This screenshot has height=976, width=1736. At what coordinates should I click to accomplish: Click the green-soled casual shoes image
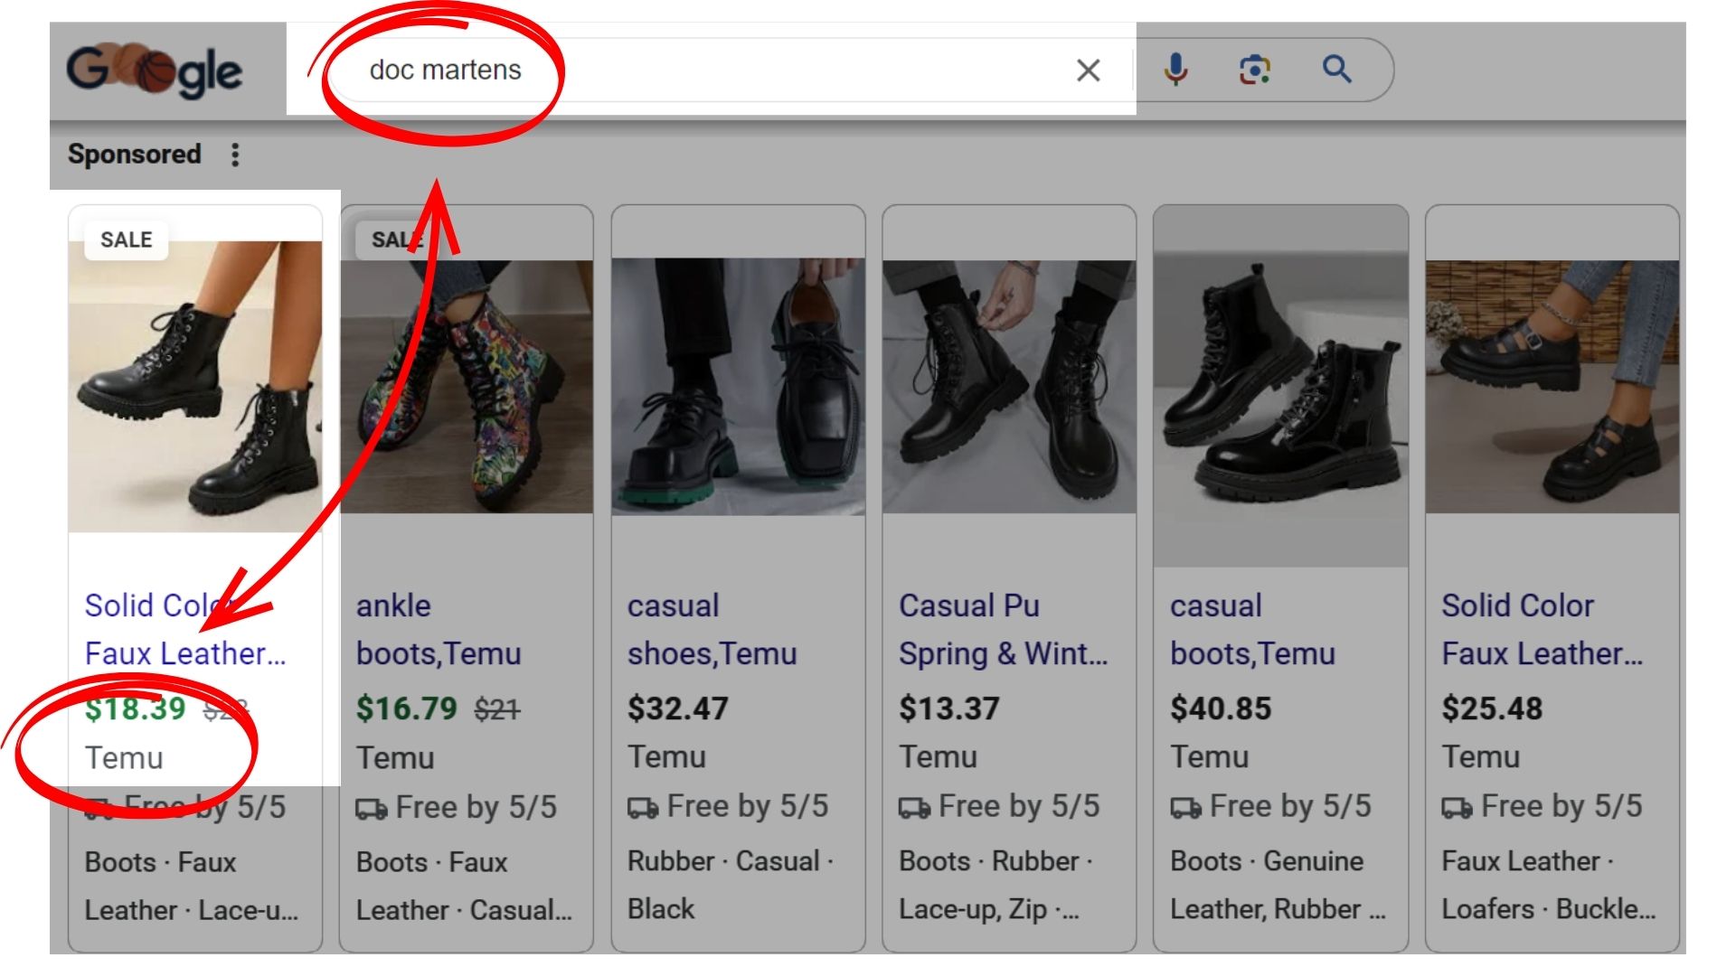coord(738,387)
